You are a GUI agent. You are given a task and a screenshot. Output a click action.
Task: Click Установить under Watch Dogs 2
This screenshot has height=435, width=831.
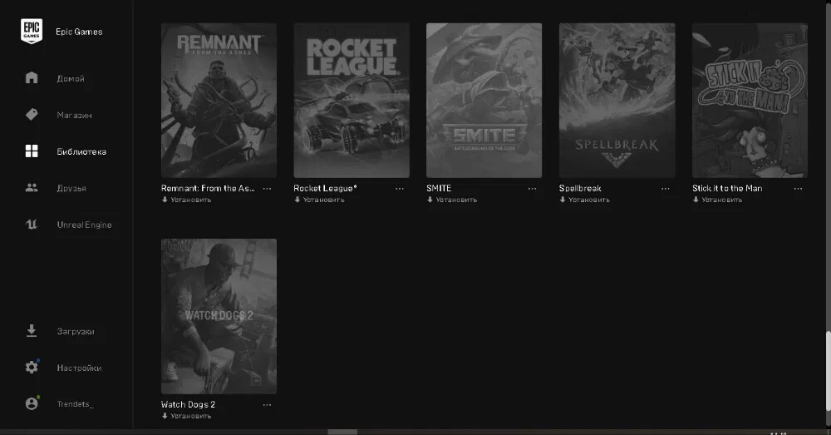191,417
